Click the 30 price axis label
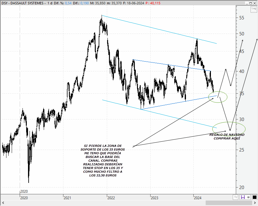This screenshot has height=206, width=258. pos(242,119)
